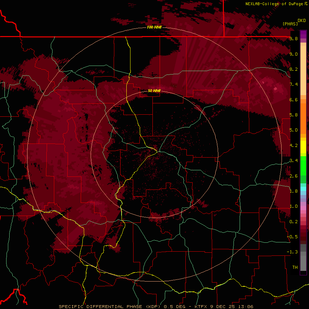Viewport: 309px width, 309px height.
Task: Click the TH label on the legend
Action: pyautogui.click(x=295, y=267)
